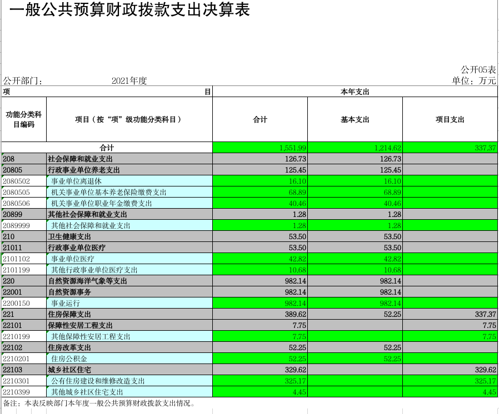Viewport: 499px width, 414px height.
Task: Click the 单位:万元 label
Action: coord(474,80)
